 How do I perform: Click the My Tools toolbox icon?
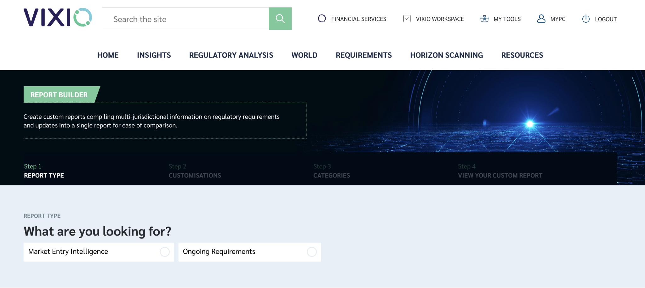pyautogui.click(x=484, y=19)
